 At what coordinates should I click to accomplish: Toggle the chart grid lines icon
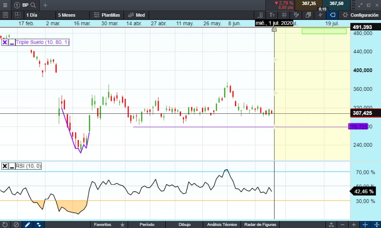[x=284, y=15]
